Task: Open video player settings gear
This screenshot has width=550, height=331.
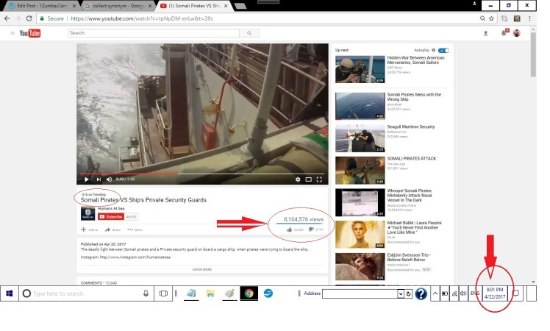Action: (298, 179)
